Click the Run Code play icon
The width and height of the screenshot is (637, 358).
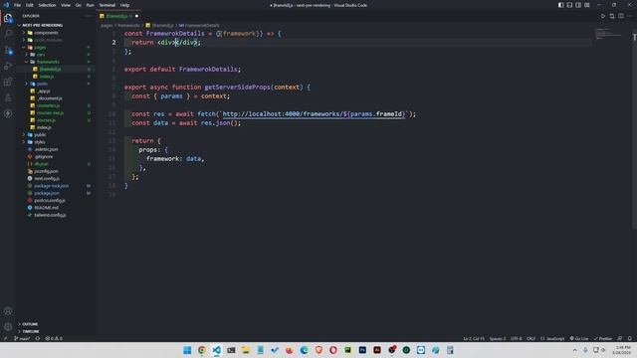click(x=603, y=16)
